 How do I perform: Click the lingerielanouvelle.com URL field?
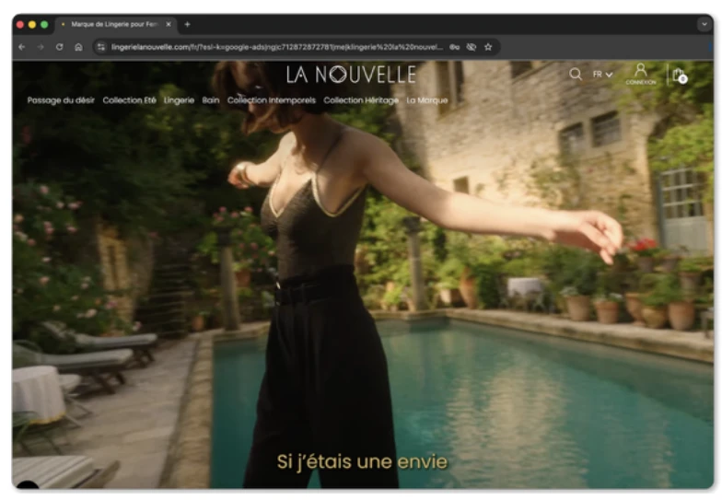coord(276,47)
